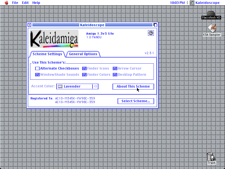Toggle the Finder Icons checkbox
The height and width of the screenshot is (169, 225).
coord(96,68)
